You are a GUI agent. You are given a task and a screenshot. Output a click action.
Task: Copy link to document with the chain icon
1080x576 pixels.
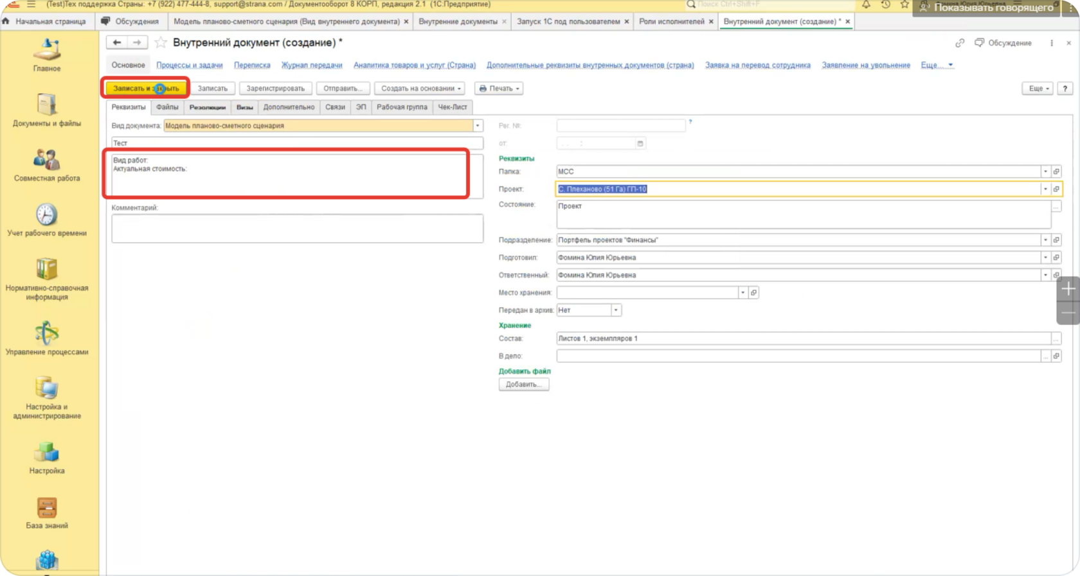click(x=960, y=43)
